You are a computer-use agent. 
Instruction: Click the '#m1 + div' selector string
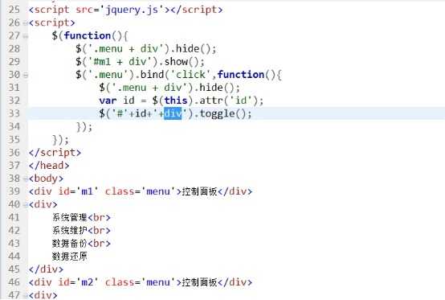(x=123, y=62)
